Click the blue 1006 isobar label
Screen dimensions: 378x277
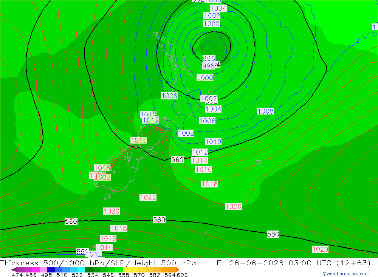pos(207,121)
